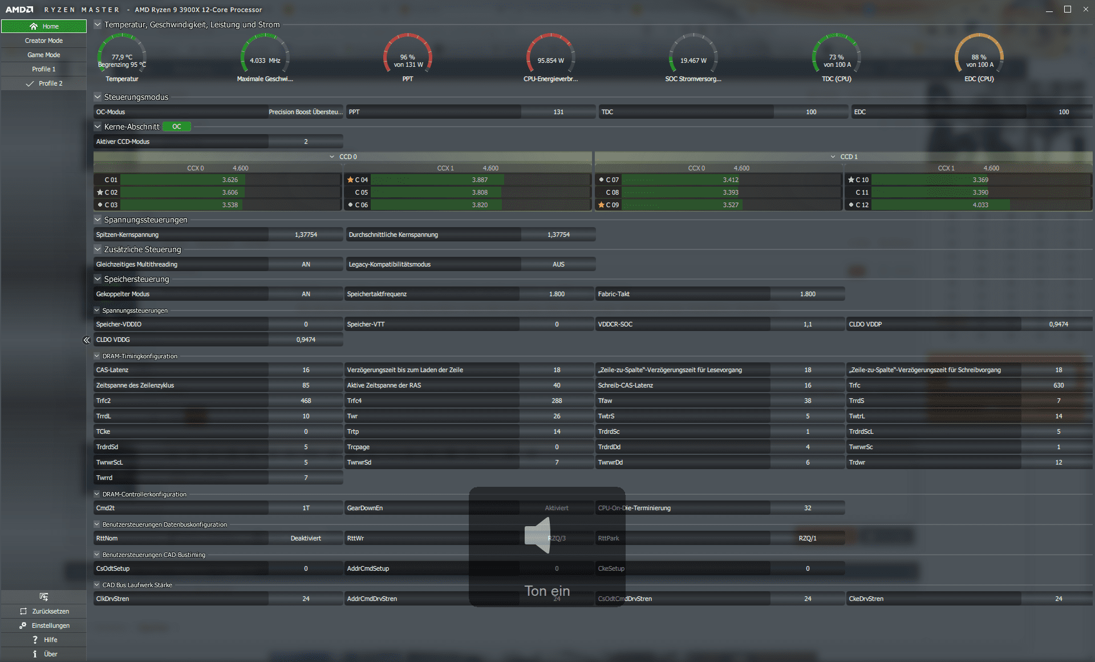This screenshot has height=662, width=1095.
Task: Click the VDDCR-SOC value 1,1
Action: point(808,324)
